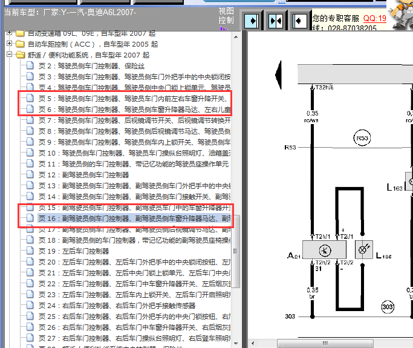This screenshot has width=413, height=348.
Task: Open 页 24 右后车门外把手接触传感器
Action: click(x=117, y=306)
